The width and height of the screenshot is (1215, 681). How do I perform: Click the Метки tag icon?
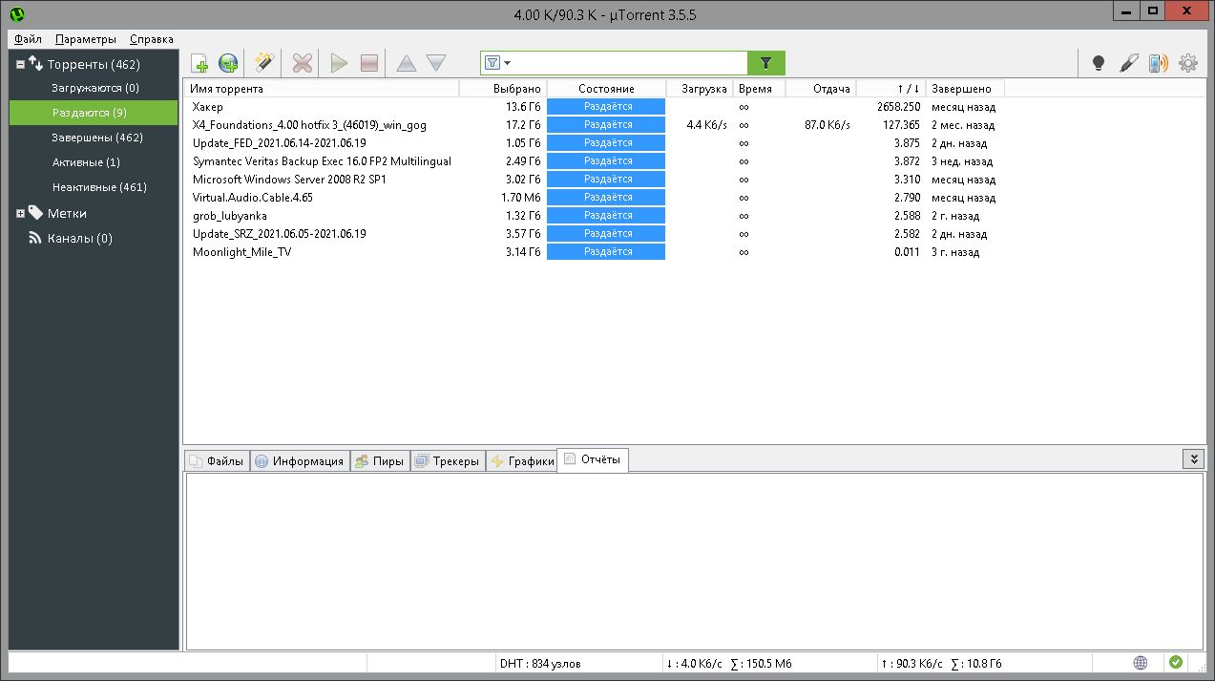tap(35, 213)
